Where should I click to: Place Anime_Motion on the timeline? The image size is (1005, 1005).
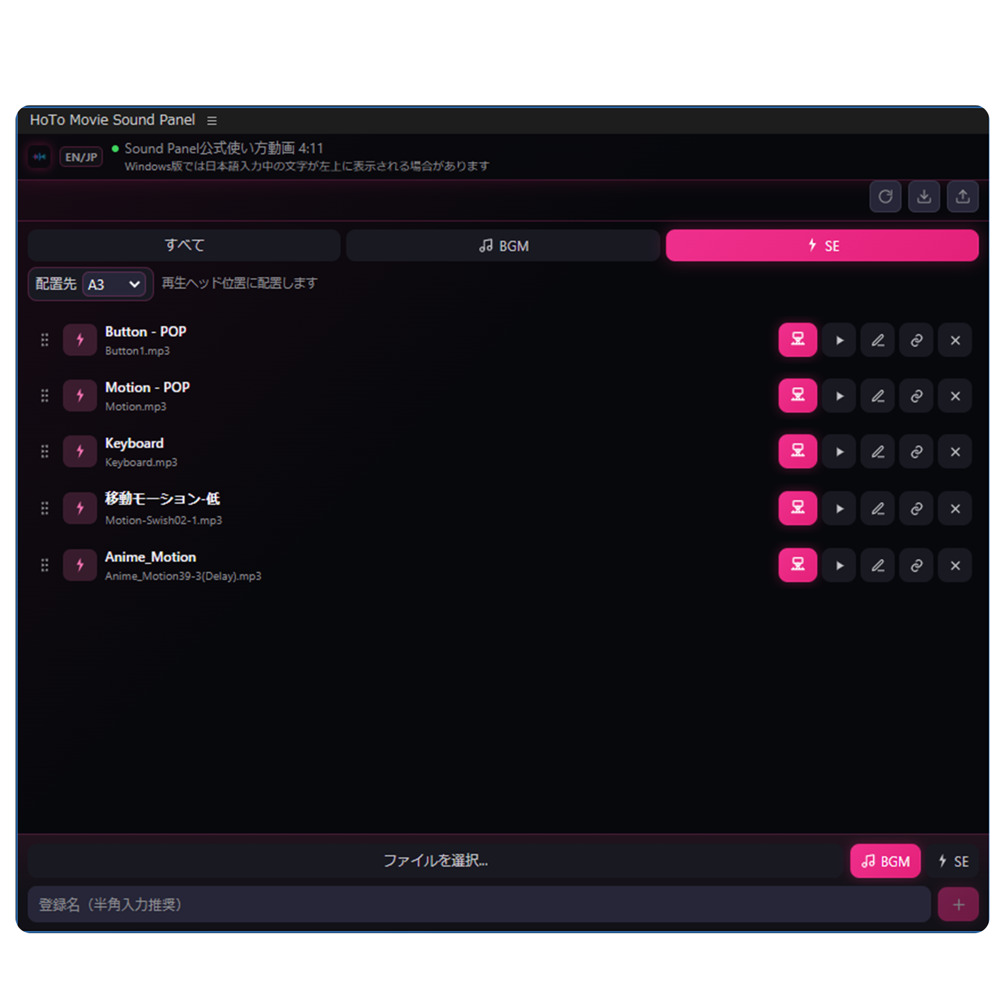tap(797, 564)
